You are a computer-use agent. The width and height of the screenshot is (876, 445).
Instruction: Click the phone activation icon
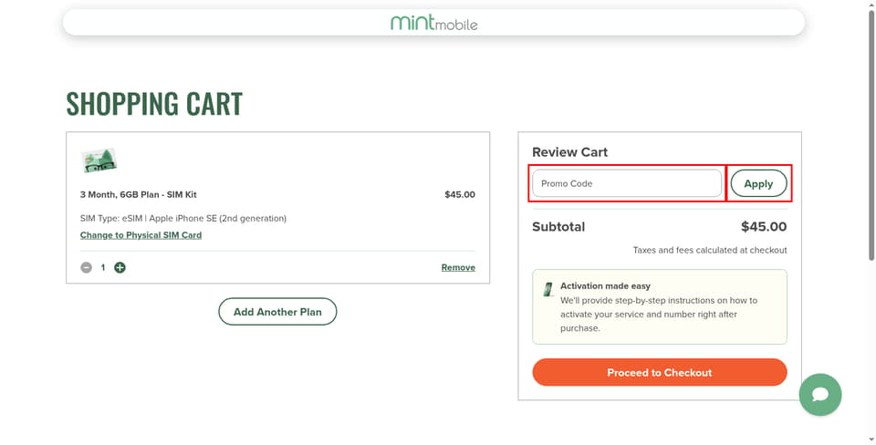pyautogui.click(x=548, y=289)
